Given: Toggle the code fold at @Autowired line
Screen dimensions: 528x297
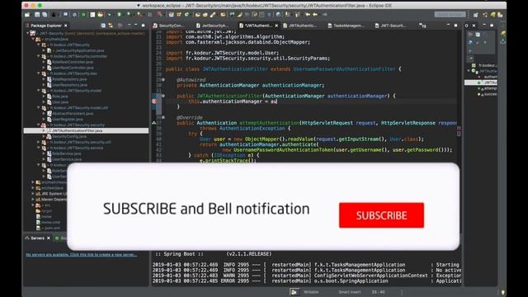Looking at the screenshot, I should (163, 80).
